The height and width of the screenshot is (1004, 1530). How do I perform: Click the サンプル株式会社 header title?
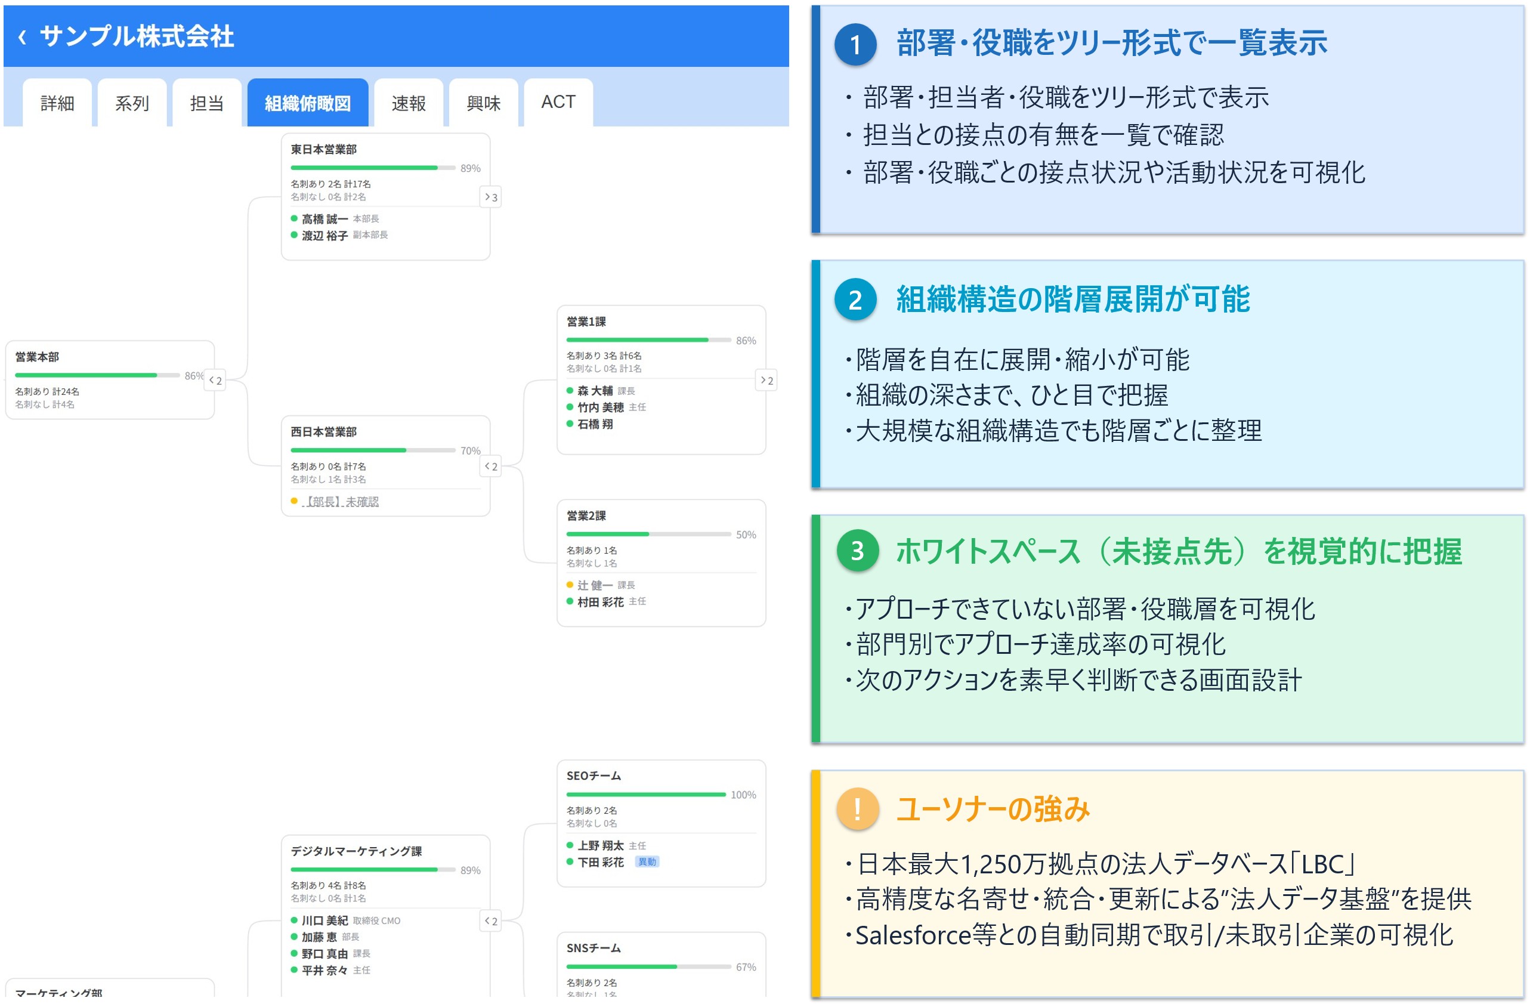coord(137,36)
